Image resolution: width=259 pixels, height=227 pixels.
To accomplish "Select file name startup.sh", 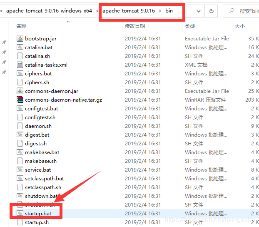I will [37, 222].
